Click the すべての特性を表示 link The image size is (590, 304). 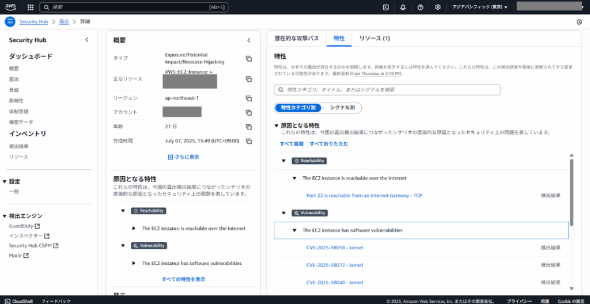183,279
